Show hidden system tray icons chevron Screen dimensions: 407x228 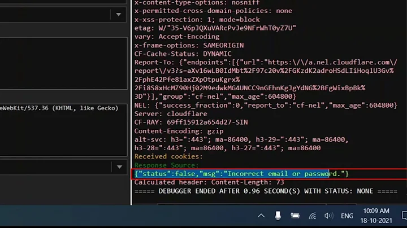(x=261, y=216)
